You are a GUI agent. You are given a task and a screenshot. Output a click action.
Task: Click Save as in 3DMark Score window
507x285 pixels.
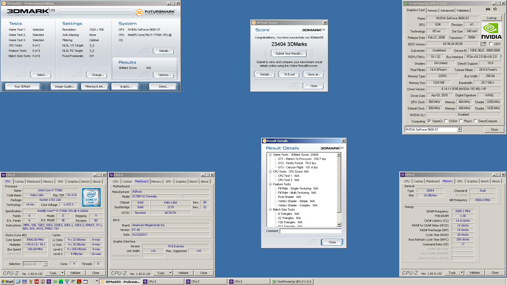tap(314, 74)
